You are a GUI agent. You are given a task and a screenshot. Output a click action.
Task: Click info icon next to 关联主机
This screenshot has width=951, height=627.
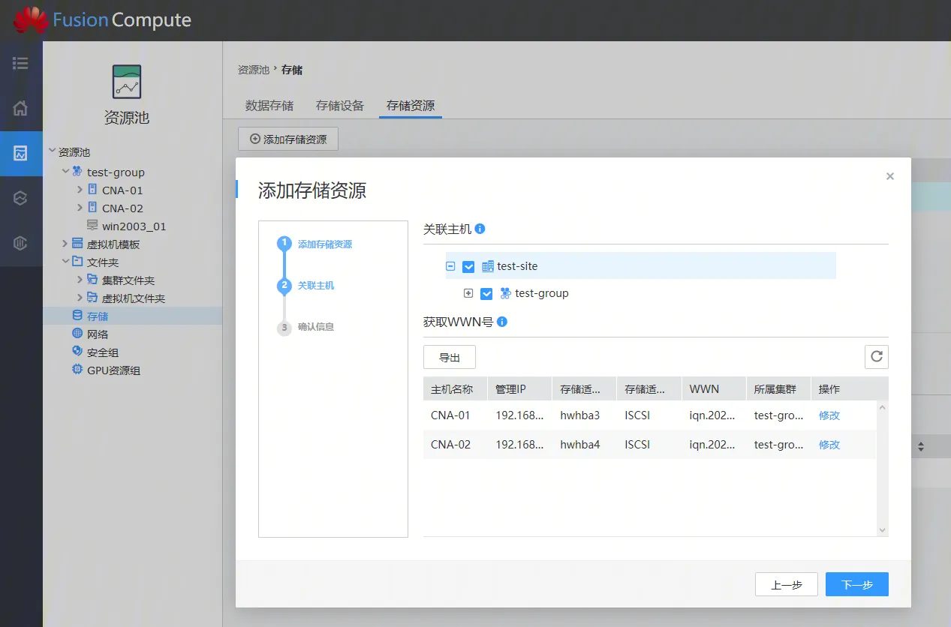tap(480, 229)
